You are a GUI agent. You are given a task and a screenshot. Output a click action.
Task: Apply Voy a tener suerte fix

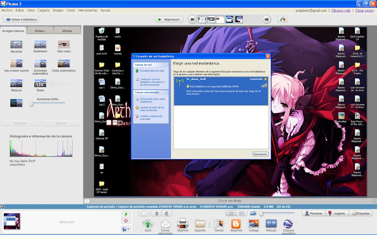16,64
